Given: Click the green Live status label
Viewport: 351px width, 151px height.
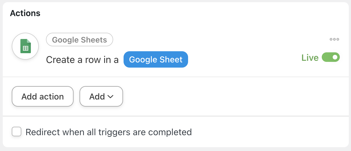Looking at the screenshot, I should [x=310, y=58].
